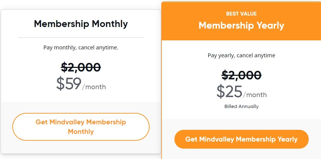
Task: Click the /month label beside $59
Action: [x=94, y=87]
